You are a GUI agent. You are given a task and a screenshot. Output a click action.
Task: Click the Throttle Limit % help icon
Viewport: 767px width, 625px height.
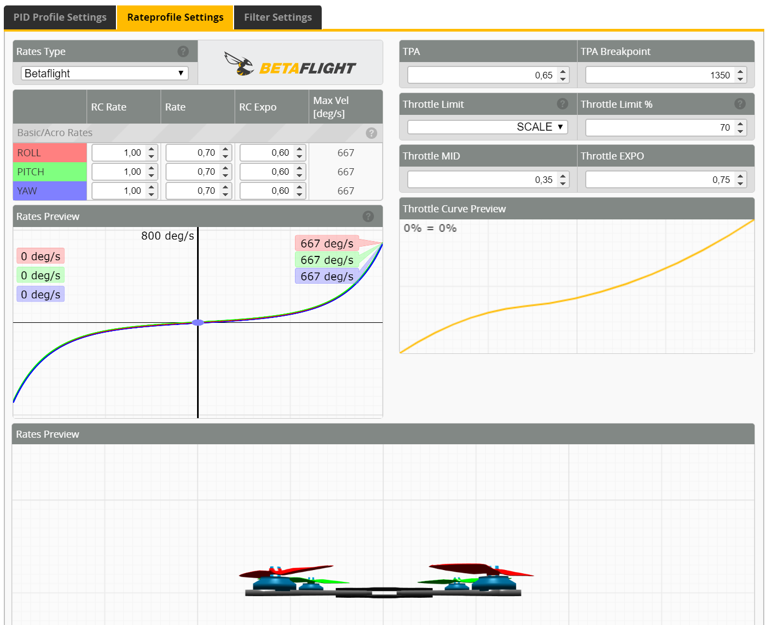740,104
